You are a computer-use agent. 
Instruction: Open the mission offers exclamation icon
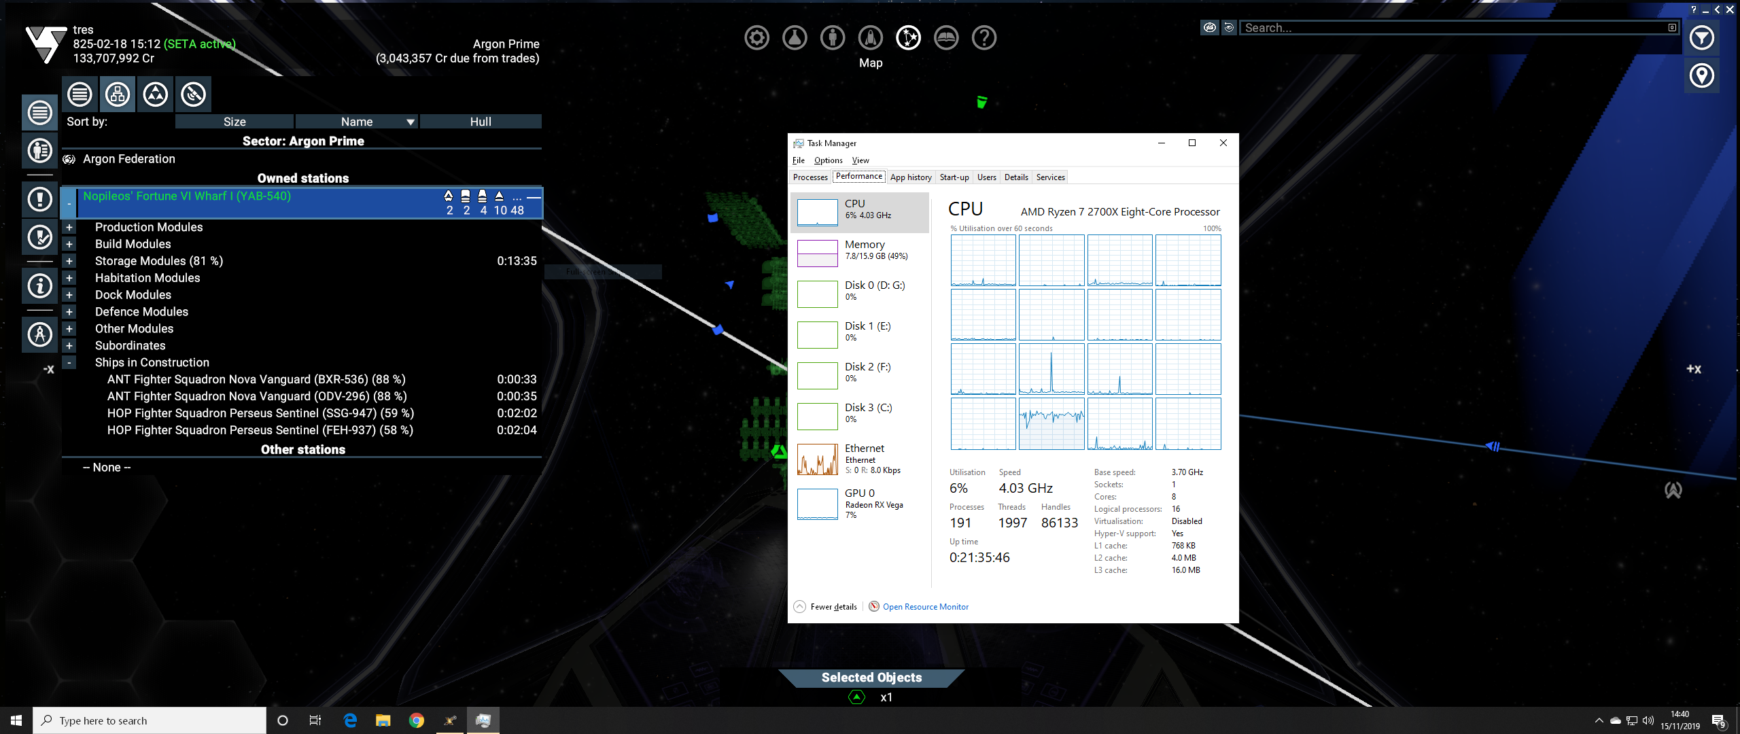pyautogui.click(x=40, y=199)
